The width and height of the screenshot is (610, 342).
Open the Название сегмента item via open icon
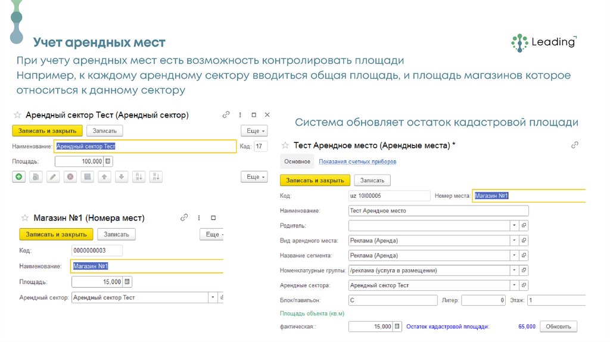pos(524,255)
